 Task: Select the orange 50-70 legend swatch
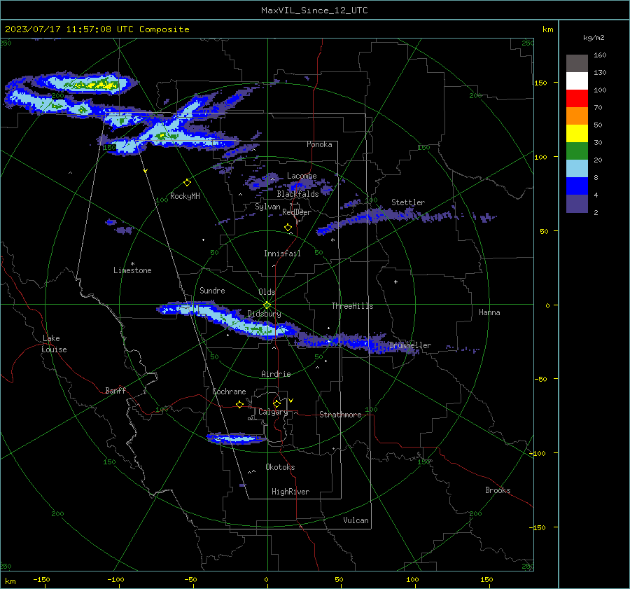(x=577, y=116)
